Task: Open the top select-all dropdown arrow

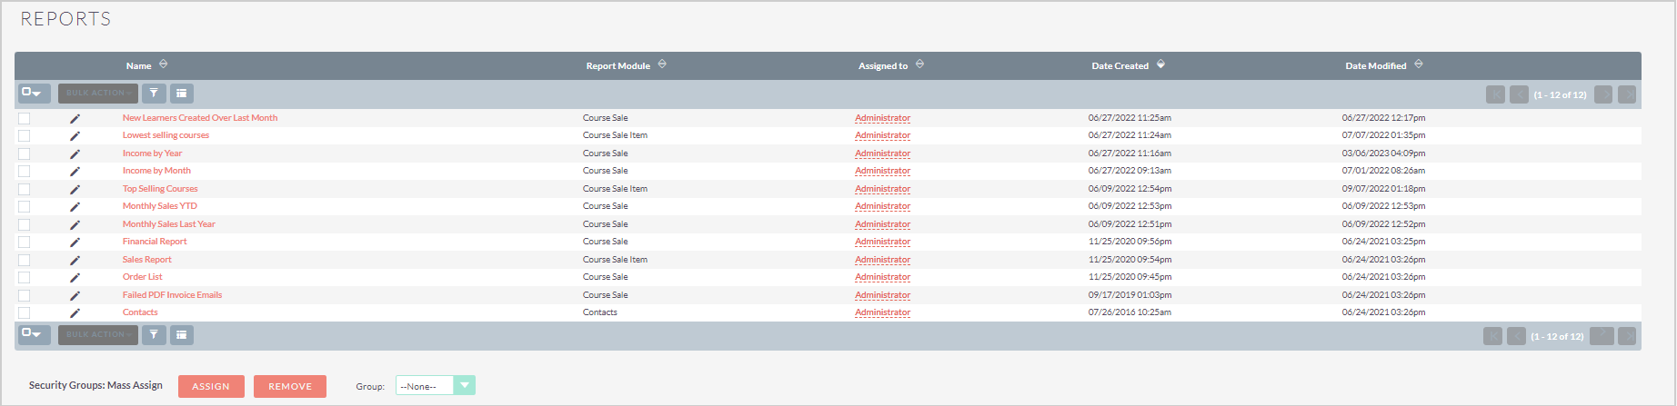Action: pyautogui.click(x=34, y=93)
